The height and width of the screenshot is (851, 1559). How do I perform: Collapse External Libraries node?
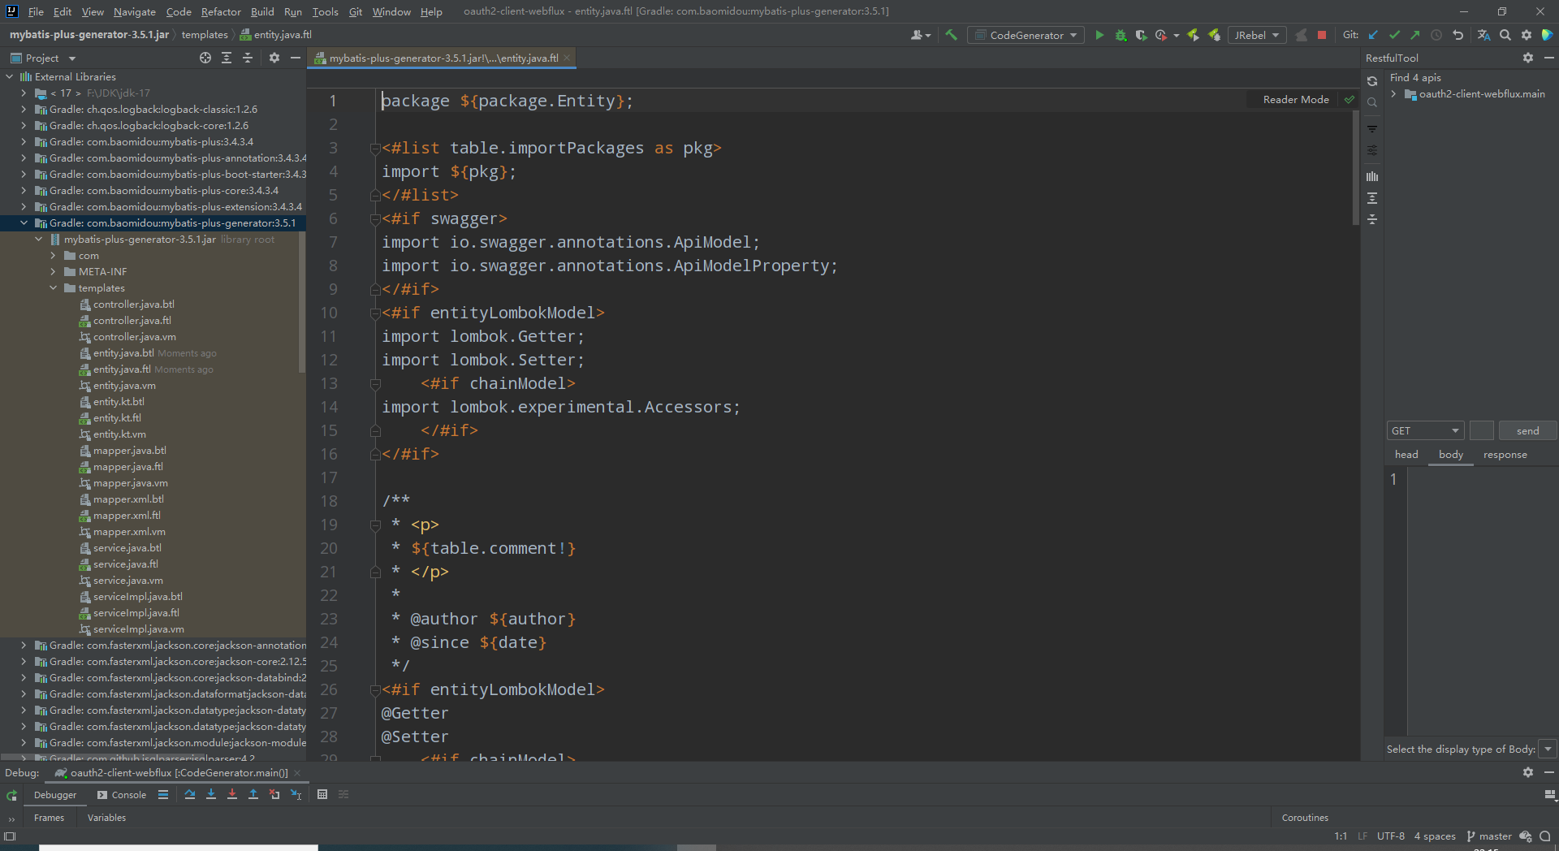(x=9, y=76)
